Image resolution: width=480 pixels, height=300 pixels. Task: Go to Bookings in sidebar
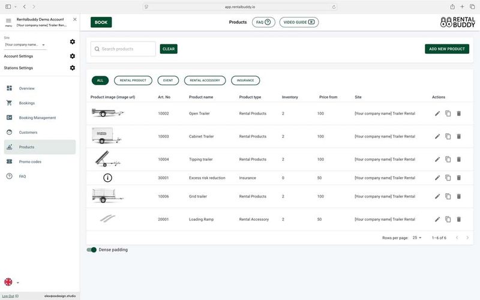(x=40, y=103)
